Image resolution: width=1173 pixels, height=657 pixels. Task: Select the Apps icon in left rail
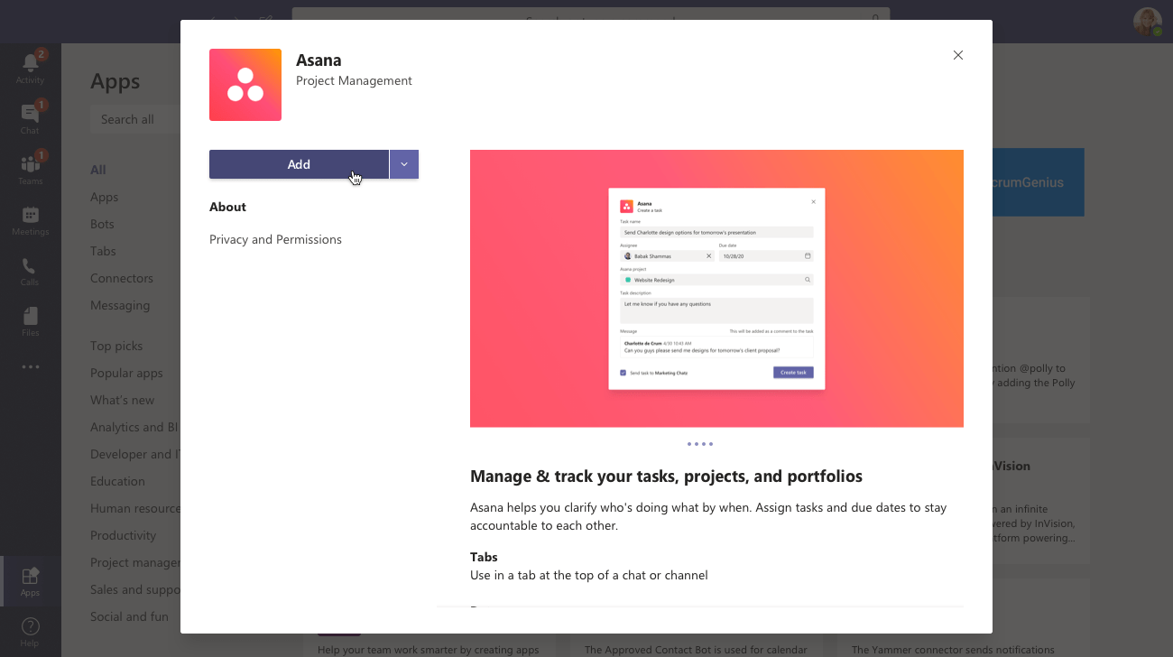point(30,581)
